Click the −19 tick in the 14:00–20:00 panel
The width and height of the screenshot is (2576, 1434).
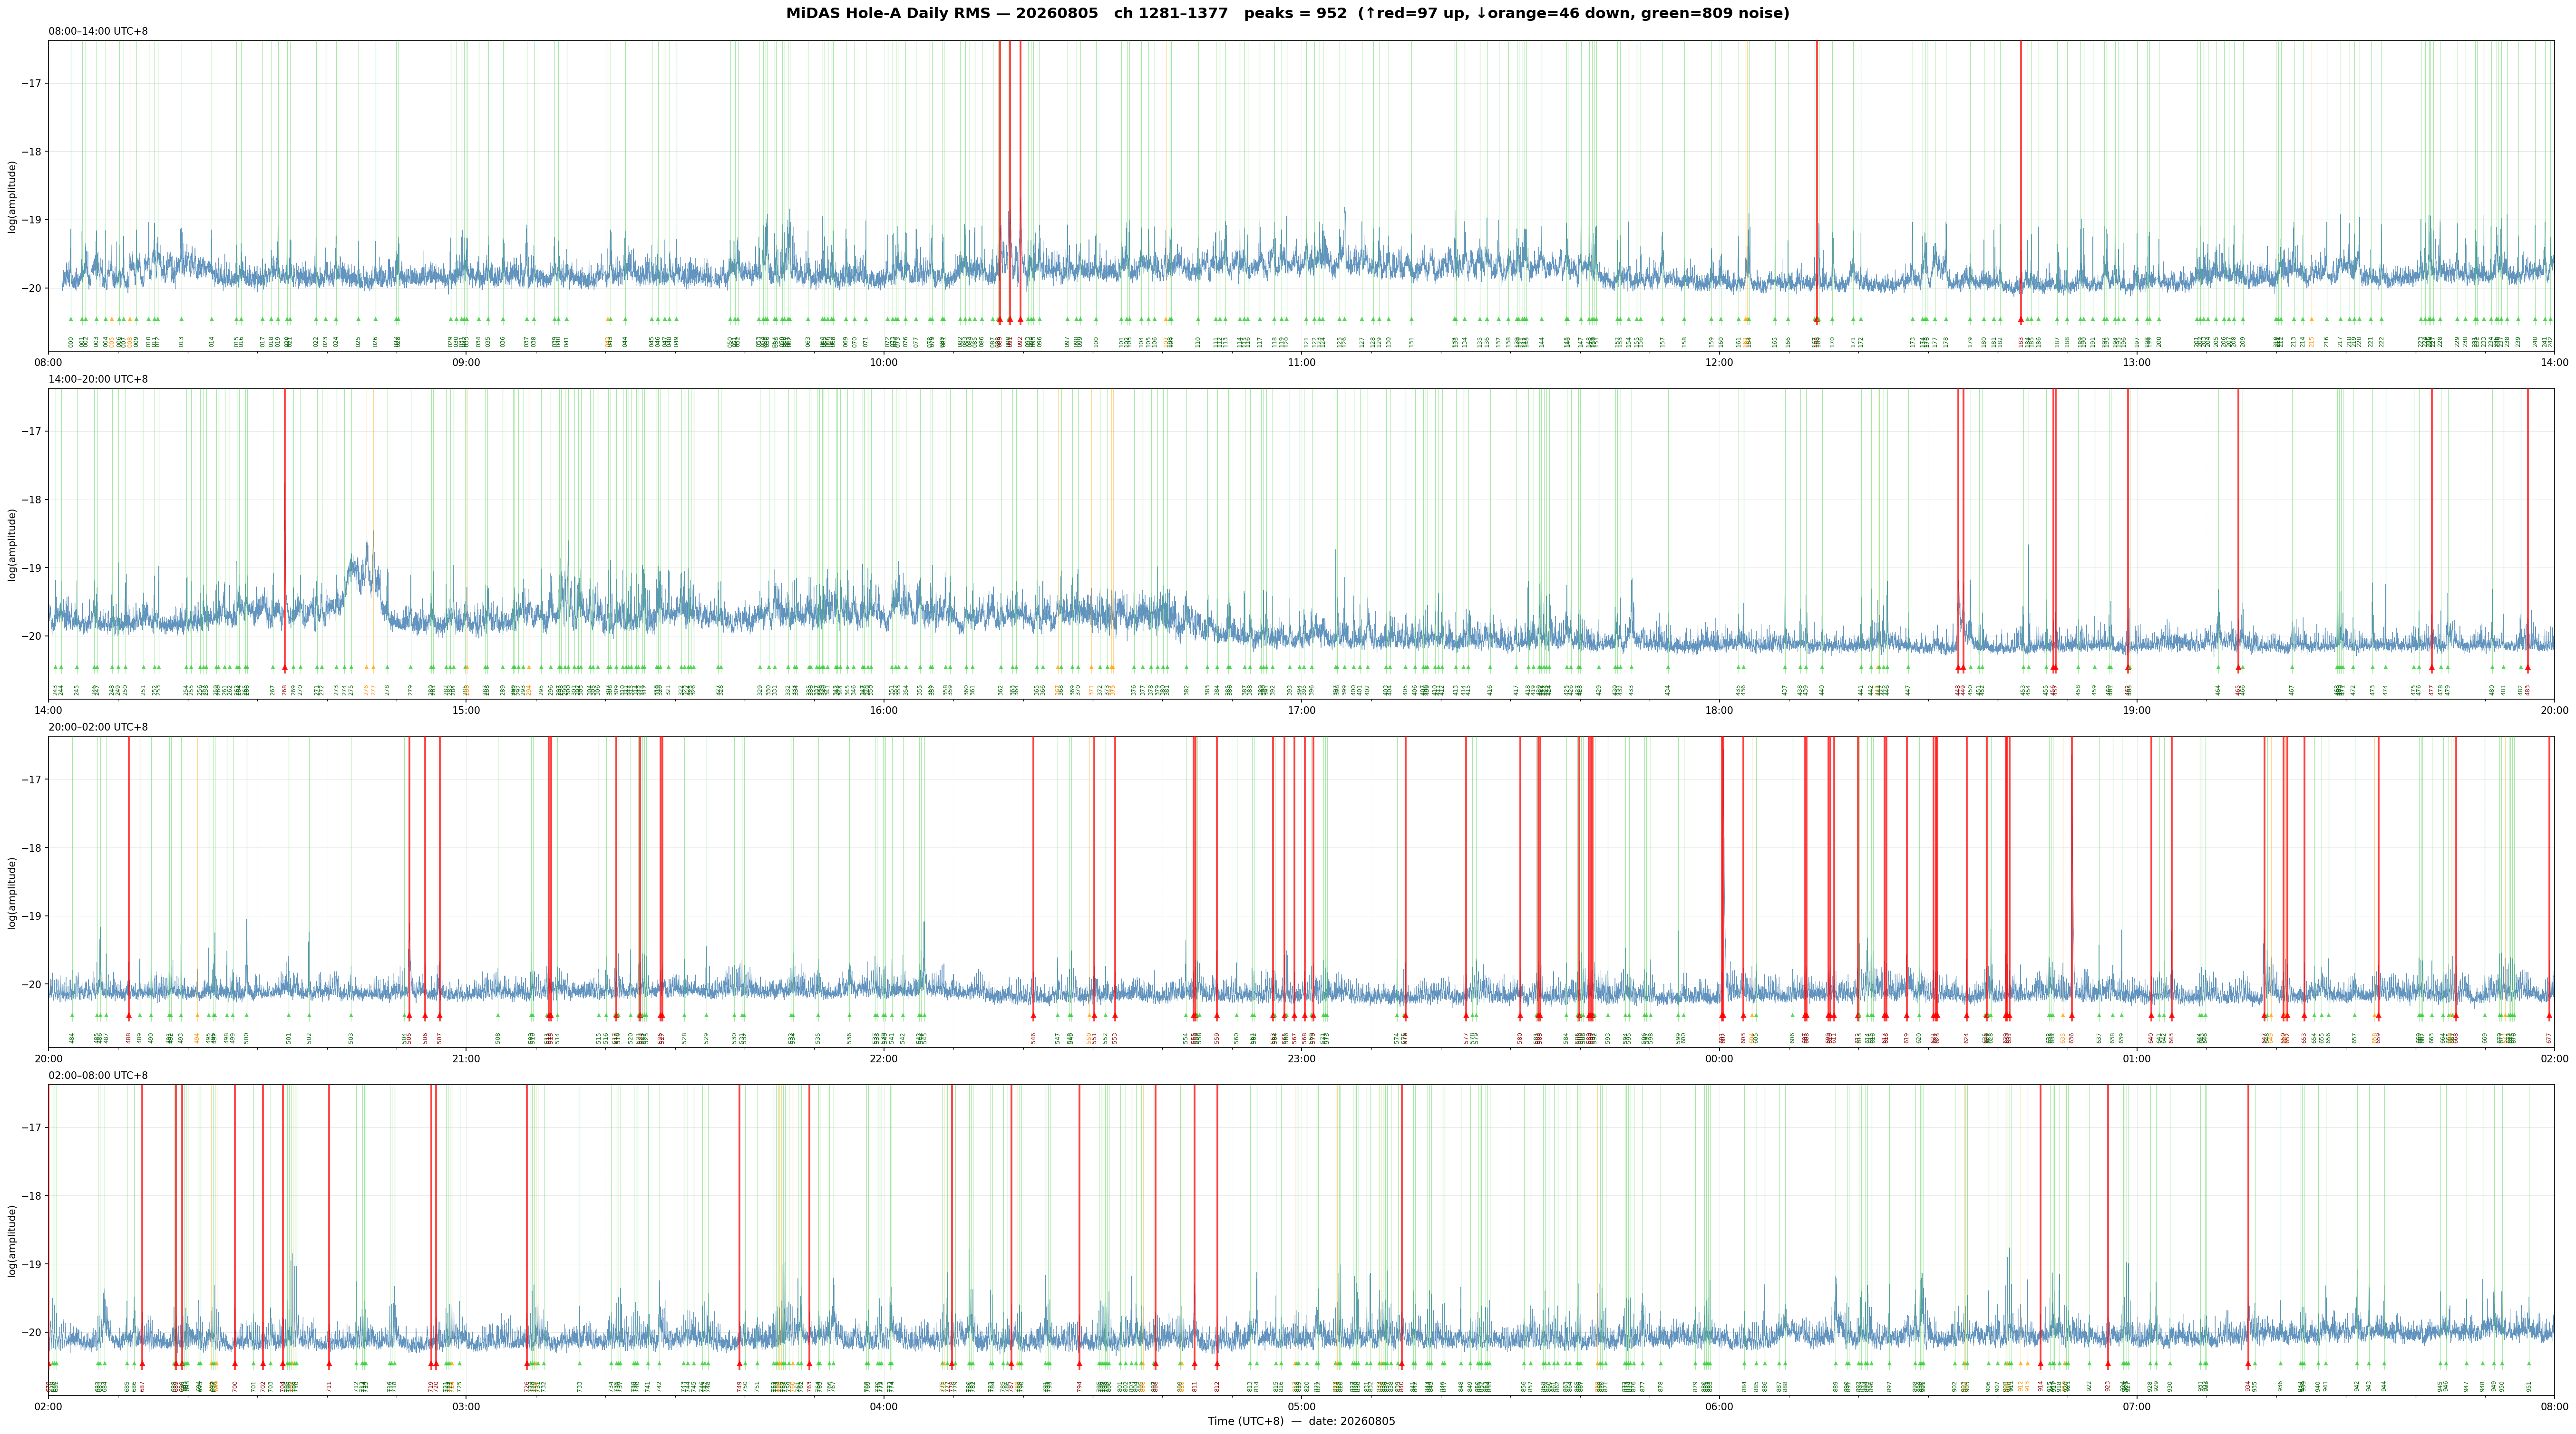[32, 568]
